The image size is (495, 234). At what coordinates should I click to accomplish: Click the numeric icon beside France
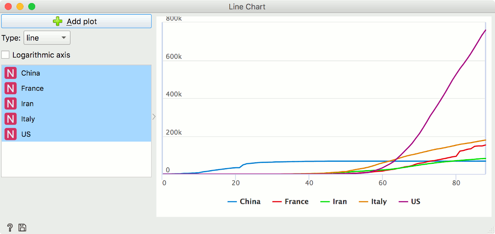[10, 88]
